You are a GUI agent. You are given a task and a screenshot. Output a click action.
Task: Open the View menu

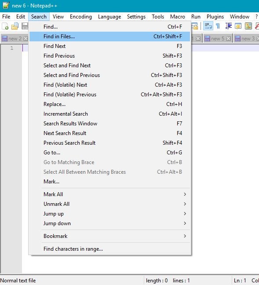tap(58, 17)
